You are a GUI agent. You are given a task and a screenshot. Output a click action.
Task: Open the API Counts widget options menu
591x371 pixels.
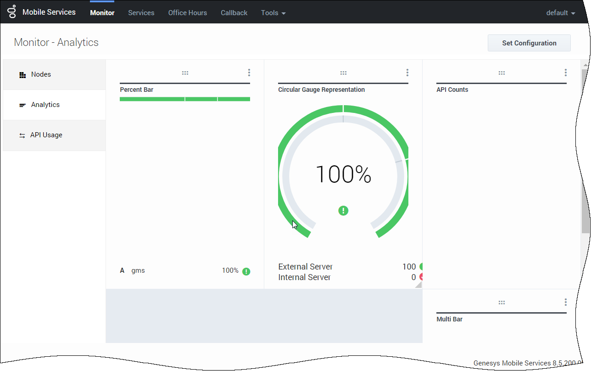pos(565,73)
